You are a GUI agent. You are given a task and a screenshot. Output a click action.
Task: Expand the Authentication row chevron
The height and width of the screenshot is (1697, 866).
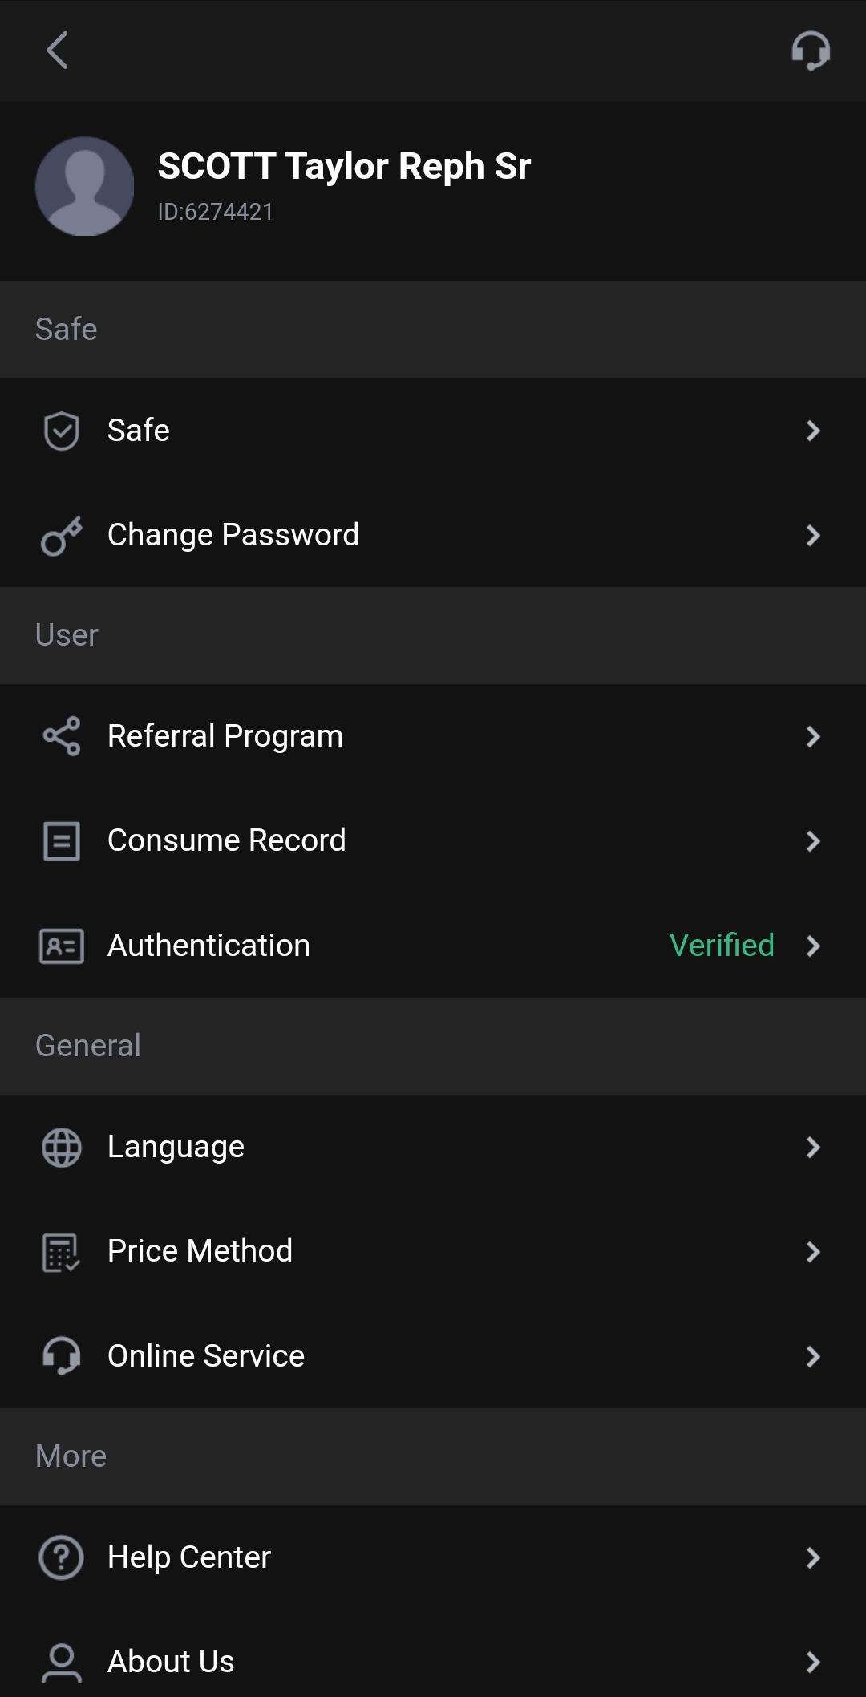pos(813,946)
